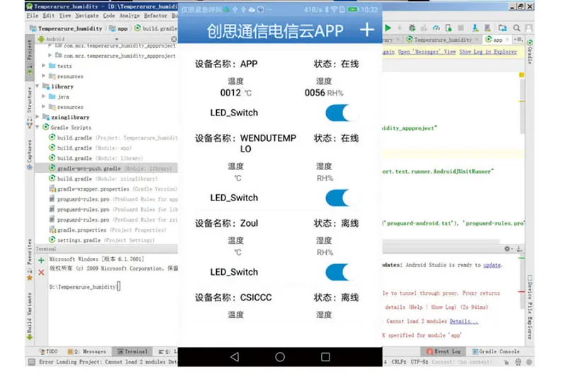Hide the panel using the download-arrow icon
This screenshot has width=567, height=379.
(x=519, y=249)
